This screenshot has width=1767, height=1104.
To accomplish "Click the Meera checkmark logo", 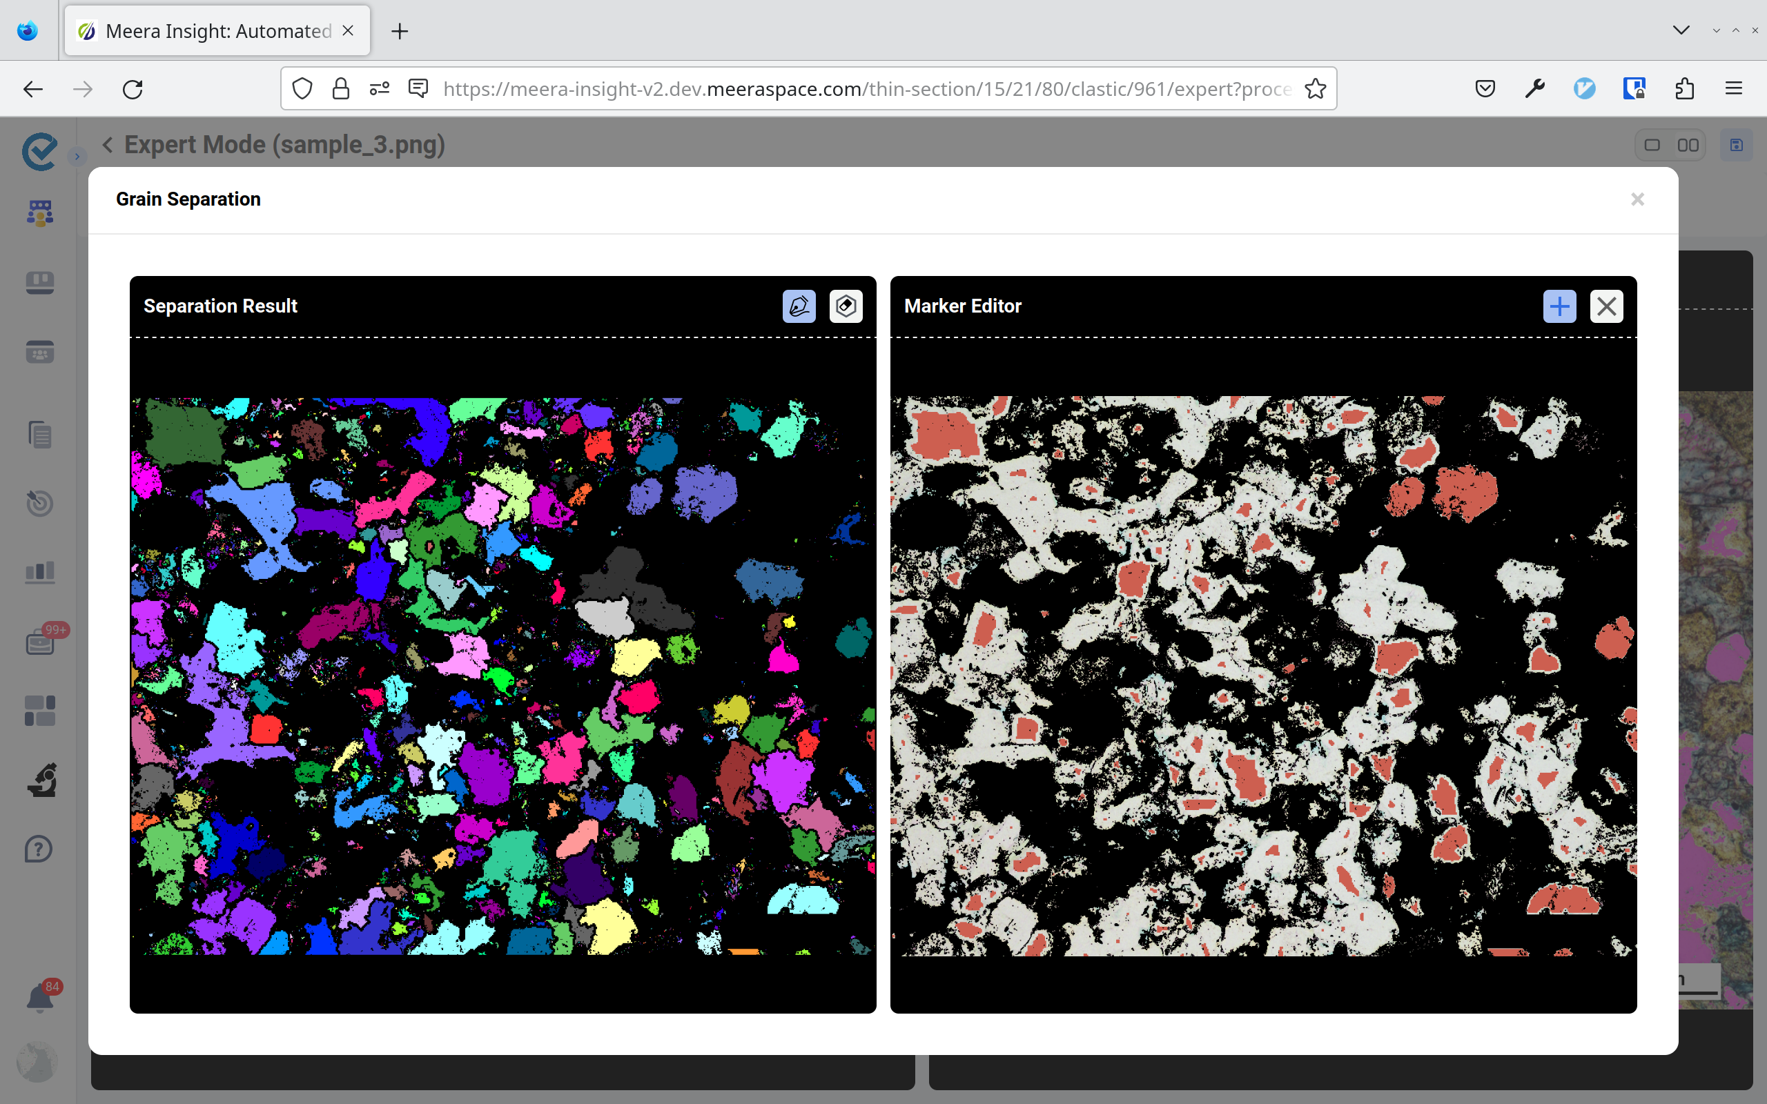I will pyautogui.click(x=39, y=151).
